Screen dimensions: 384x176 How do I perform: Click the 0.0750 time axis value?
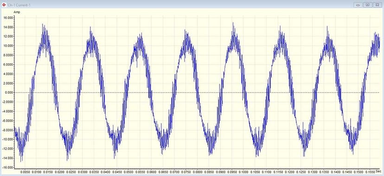pyautogui.click(x=186, y=172)
